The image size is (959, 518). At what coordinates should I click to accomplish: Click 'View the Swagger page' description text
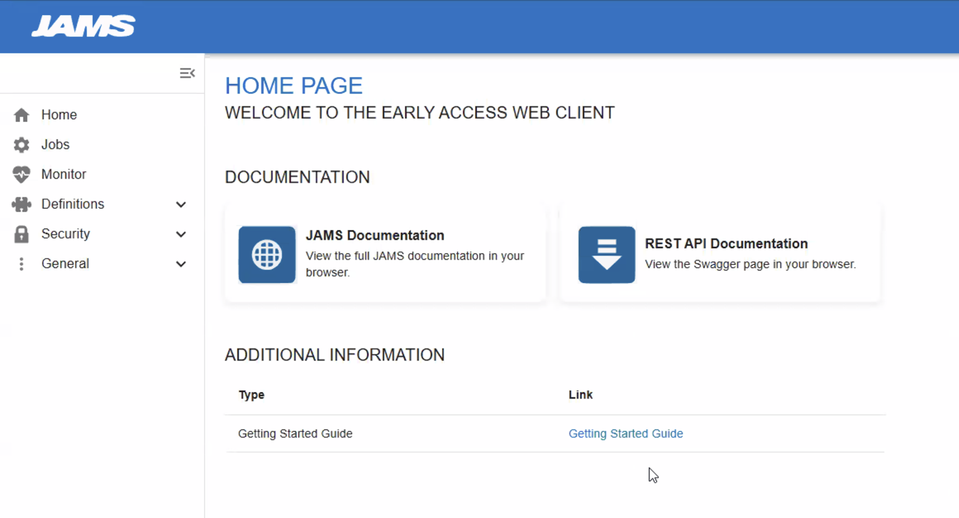[x=750, y=264]
